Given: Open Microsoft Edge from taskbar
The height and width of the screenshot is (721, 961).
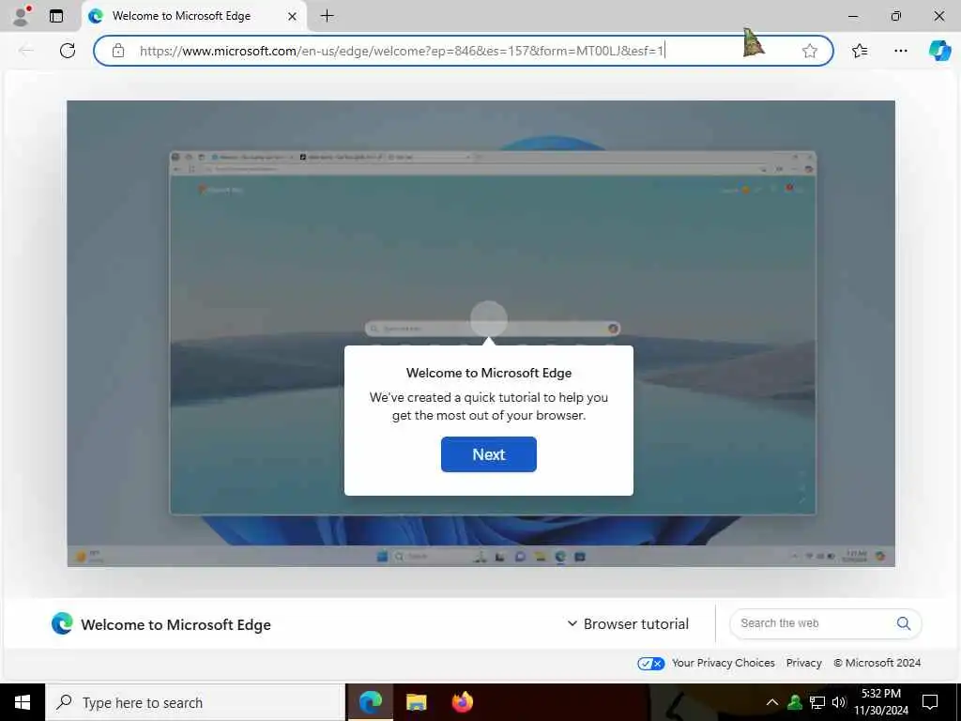Looking at the screenshot, I should tap(370, 702).
